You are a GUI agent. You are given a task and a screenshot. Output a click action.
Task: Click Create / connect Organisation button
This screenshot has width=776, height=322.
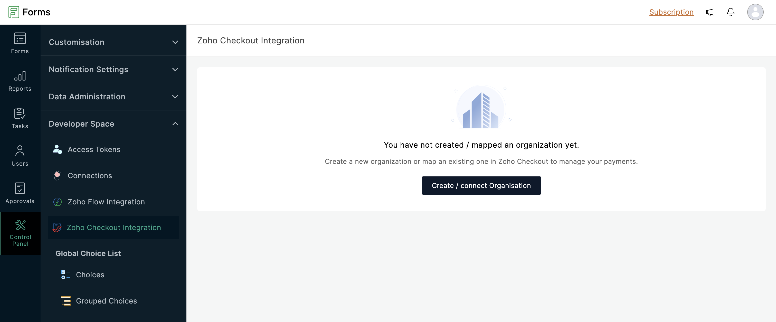pos(481,186)
